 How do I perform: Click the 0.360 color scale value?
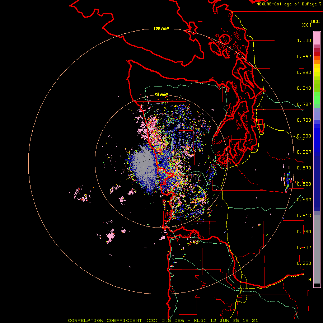point(304,232)
